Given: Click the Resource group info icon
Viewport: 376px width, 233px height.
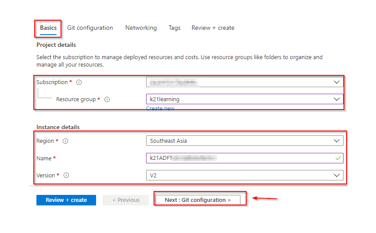Looking at the screenshot, I should [x=107, y=99].
